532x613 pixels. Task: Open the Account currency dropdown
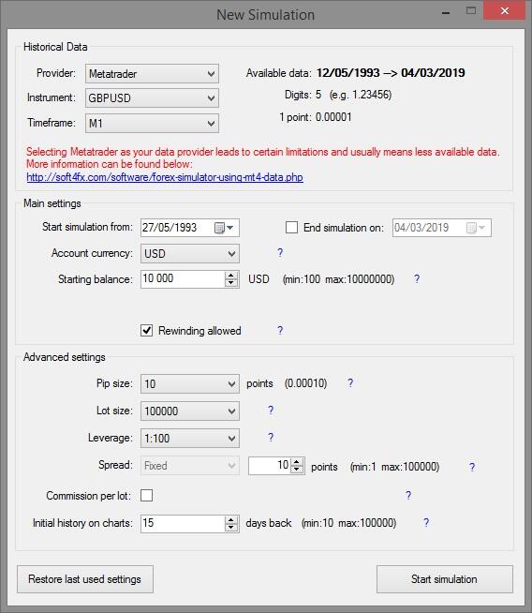click(x=190, y=254)
